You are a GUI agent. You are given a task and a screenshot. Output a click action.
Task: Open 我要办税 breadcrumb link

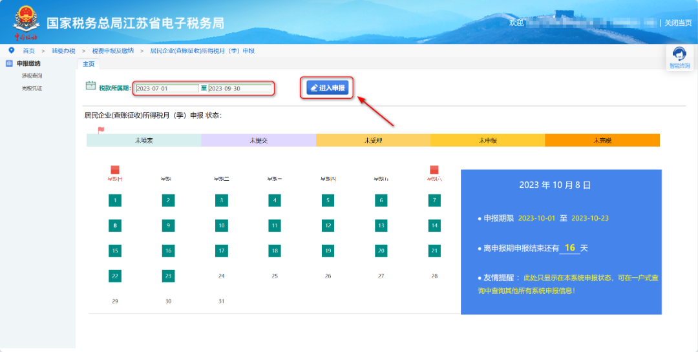click(63, 51)
